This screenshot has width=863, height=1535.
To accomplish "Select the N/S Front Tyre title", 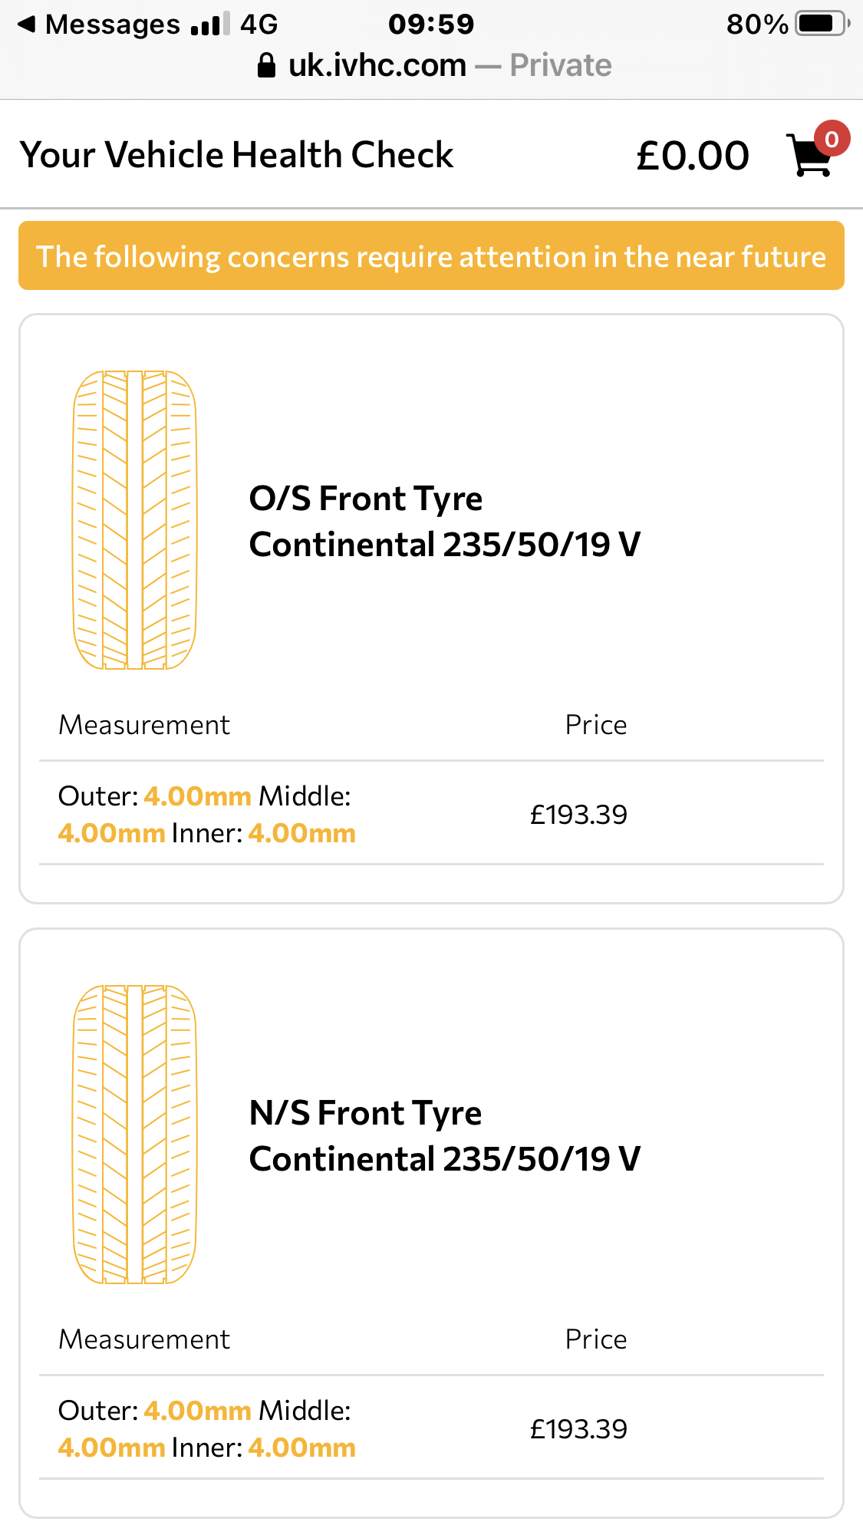I will coord(366,1113).
